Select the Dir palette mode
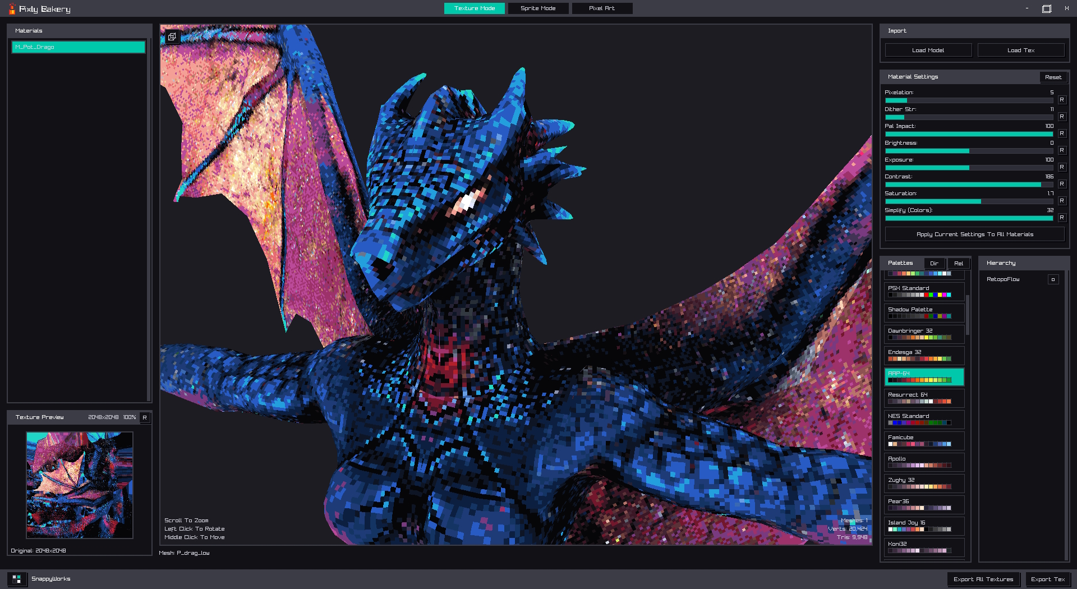 (934, 263)
